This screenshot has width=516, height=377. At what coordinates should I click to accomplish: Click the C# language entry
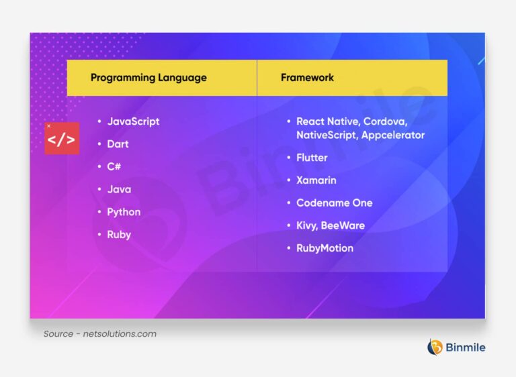[x=114, y=166]
